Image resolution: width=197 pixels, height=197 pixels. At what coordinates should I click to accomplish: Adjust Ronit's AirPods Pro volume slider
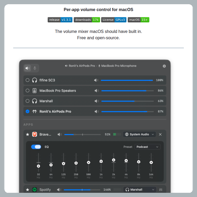tap(127, 111)
